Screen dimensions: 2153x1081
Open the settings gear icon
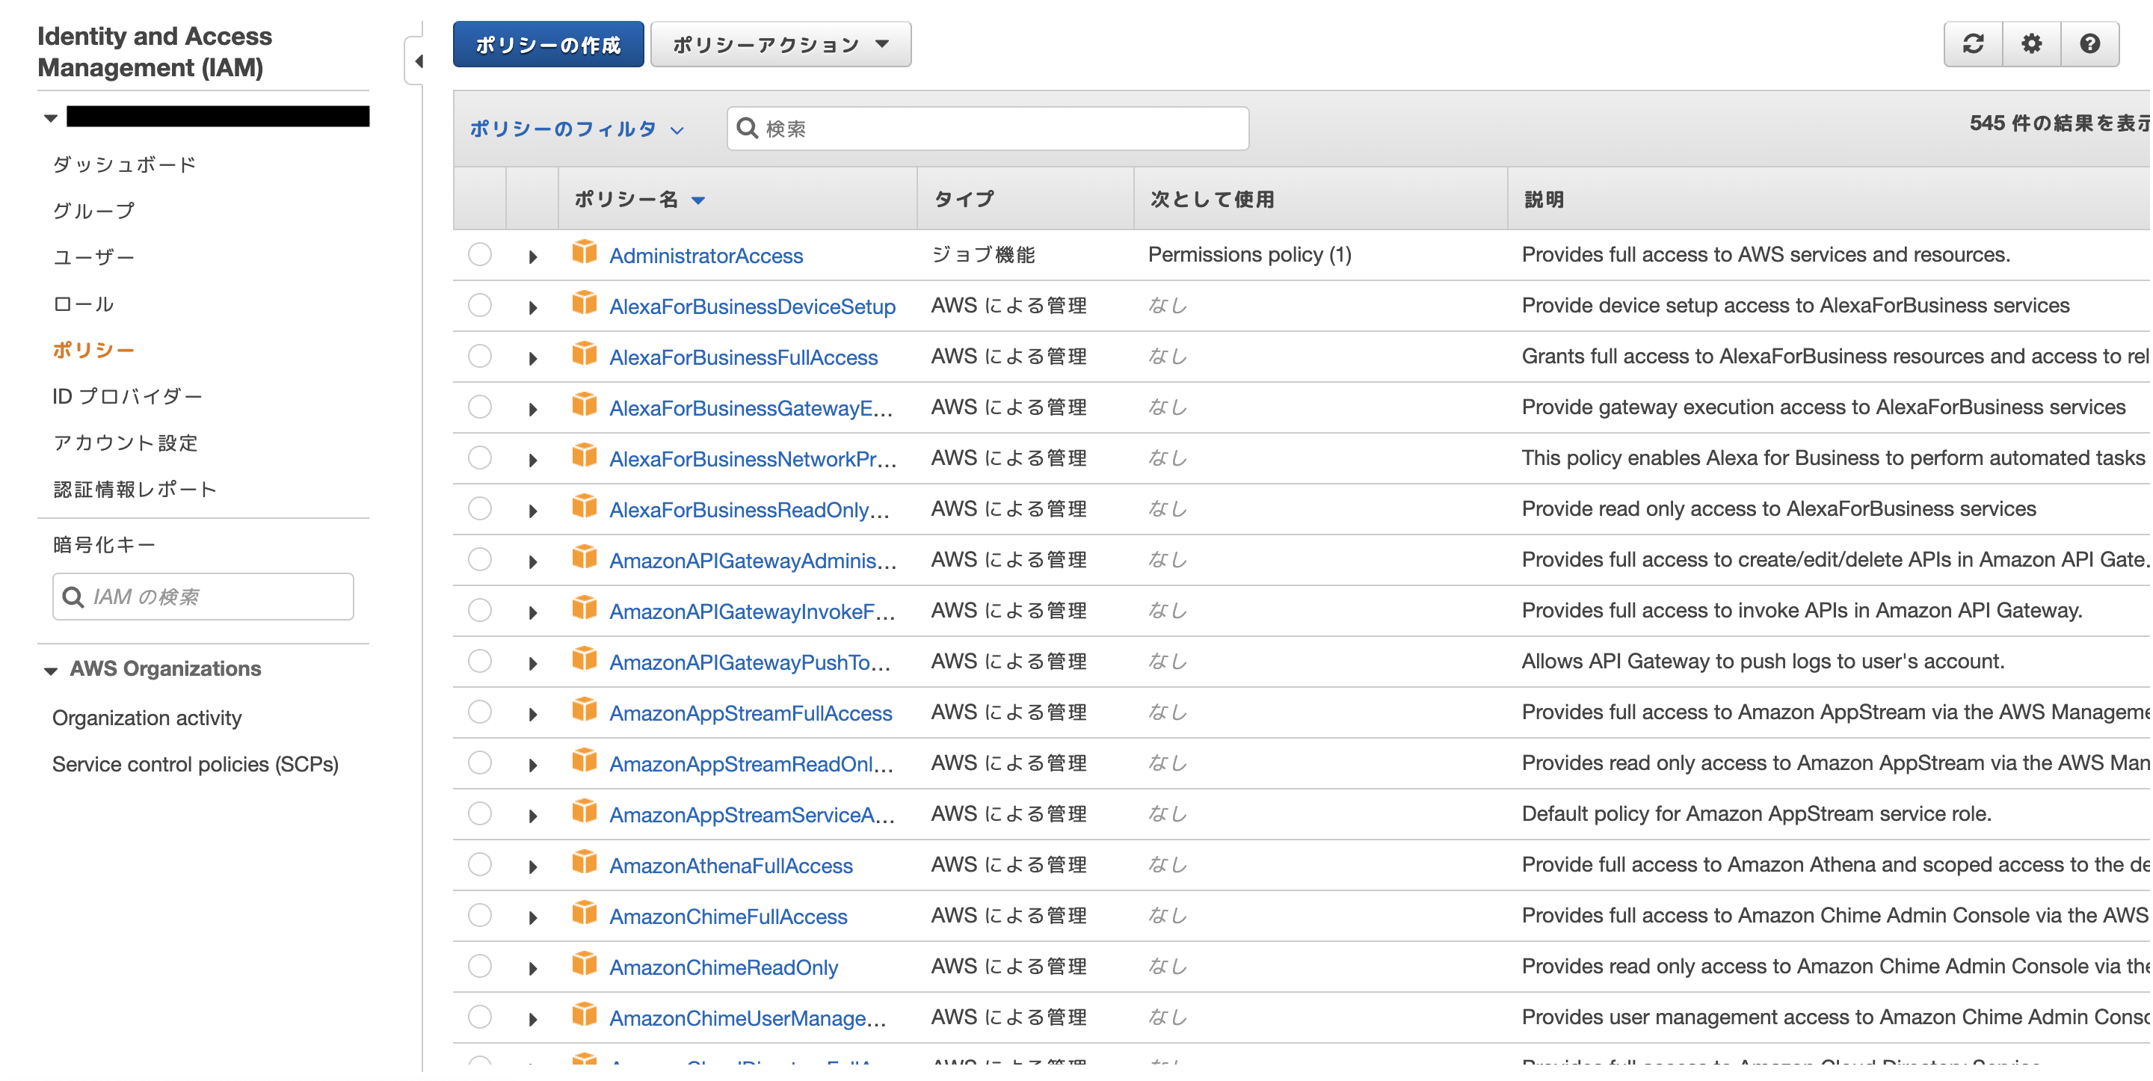click(2032, 43)
